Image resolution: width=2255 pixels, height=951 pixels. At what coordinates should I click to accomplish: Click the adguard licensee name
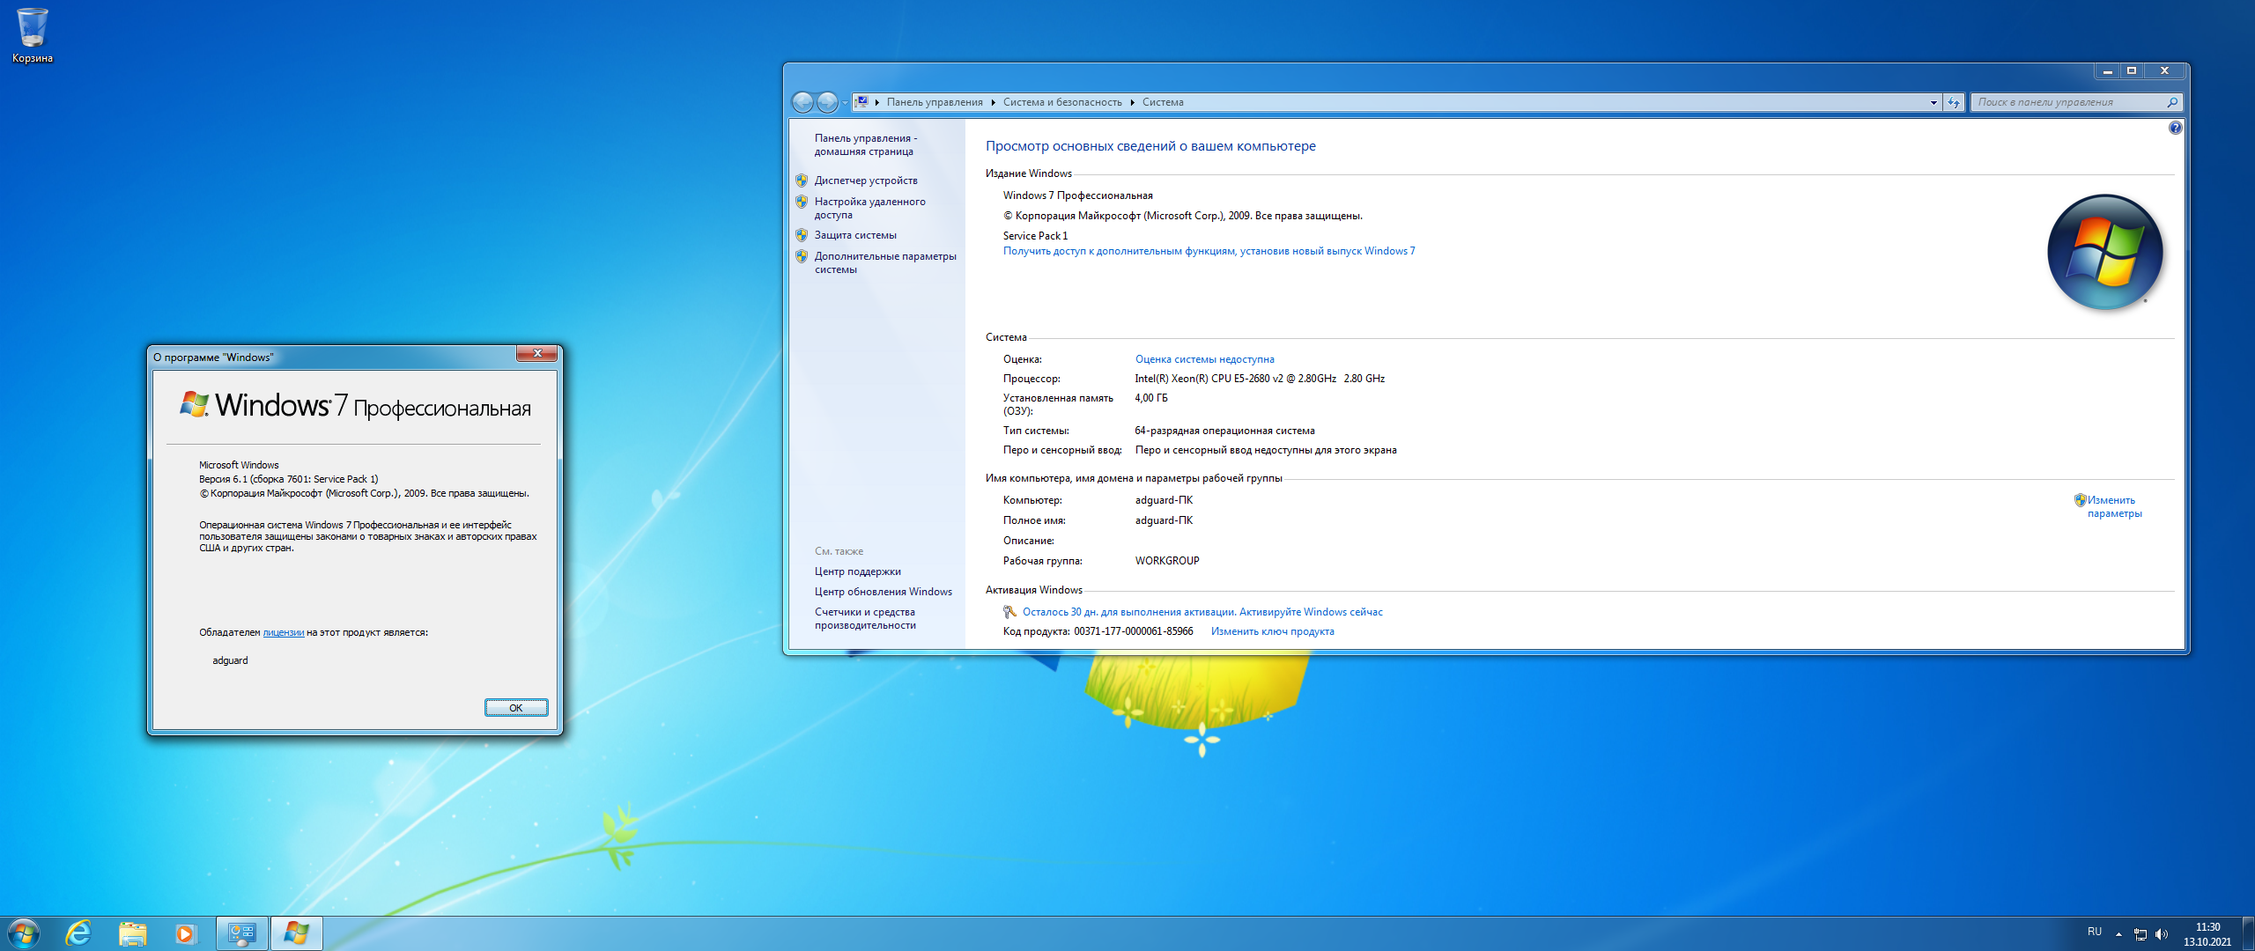coord(230,660)
